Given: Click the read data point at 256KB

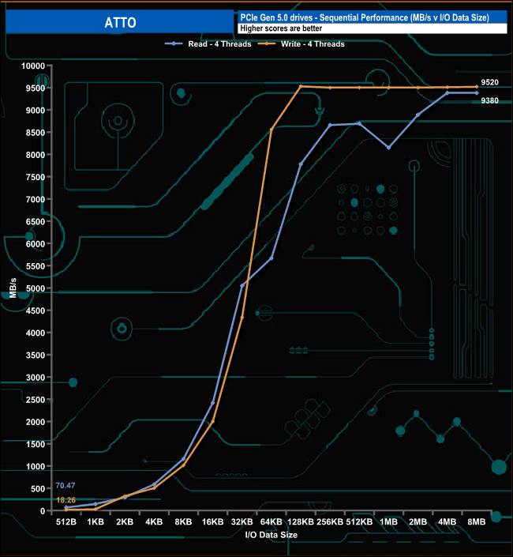Looking at the screenshot, I should click(x=330, y=125).
